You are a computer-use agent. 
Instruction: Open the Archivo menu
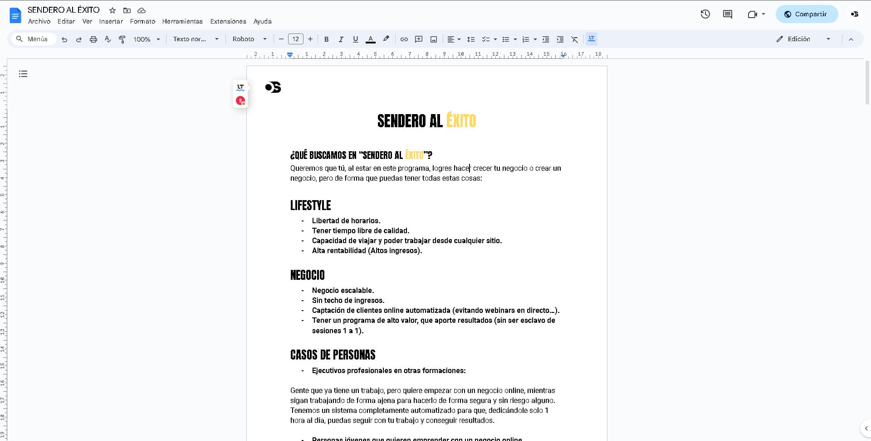[x=39, y=21]
